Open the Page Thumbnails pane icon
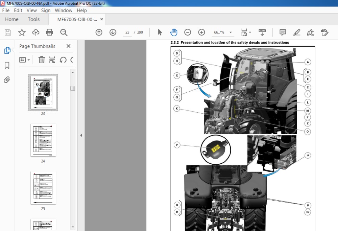The image size is (338, 231). (x=7, y=50)
